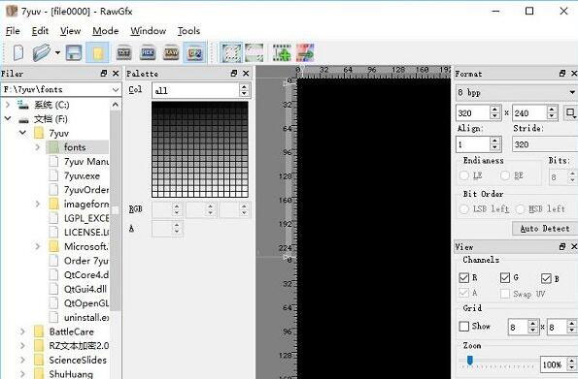Click the green plus add-frame icon
Viewport: 578px width, 379px height.
282,53
